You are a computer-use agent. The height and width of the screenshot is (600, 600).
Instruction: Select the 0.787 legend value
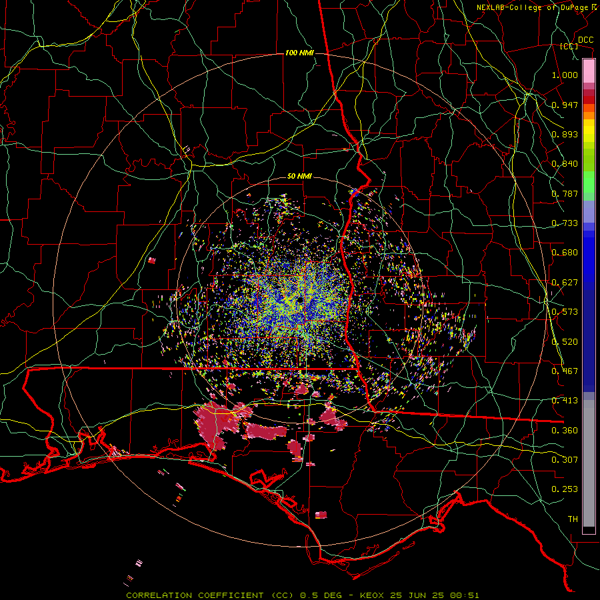point(565,193)
